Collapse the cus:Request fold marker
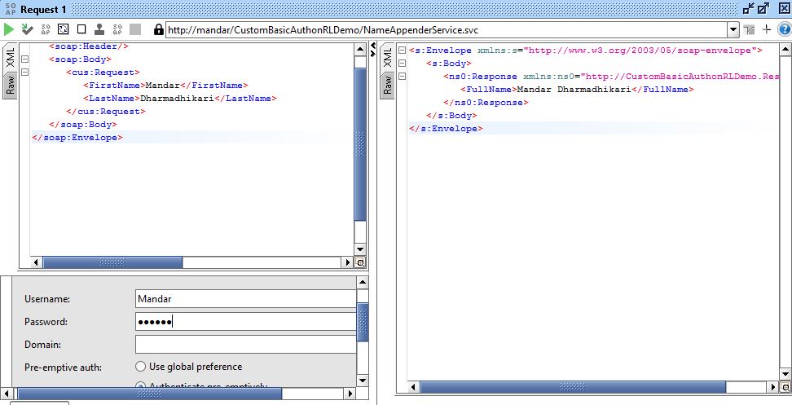The height and width of the screenshot is (405, 792). [x=24, y=73]
